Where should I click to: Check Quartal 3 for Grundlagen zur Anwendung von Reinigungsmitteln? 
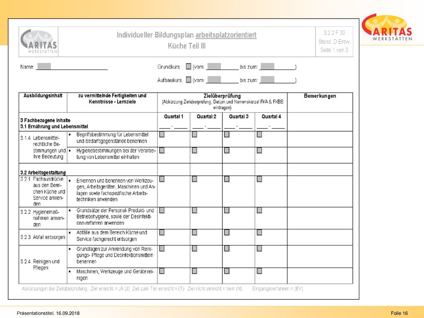tap(227, 248)
